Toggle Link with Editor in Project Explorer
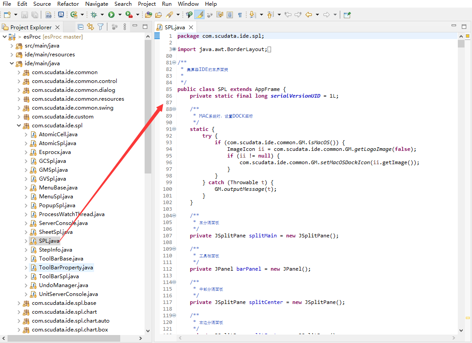The image size is (472, 343). [x=90, y=27]
